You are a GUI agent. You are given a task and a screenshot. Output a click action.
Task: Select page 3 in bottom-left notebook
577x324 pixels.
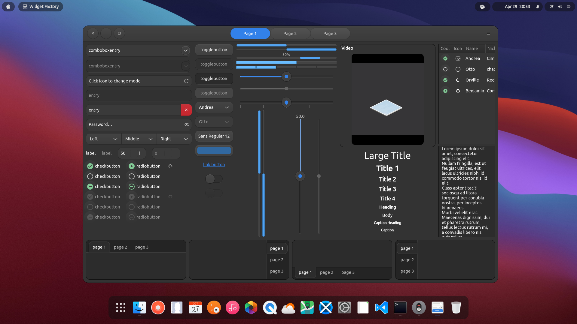point(142,247)
